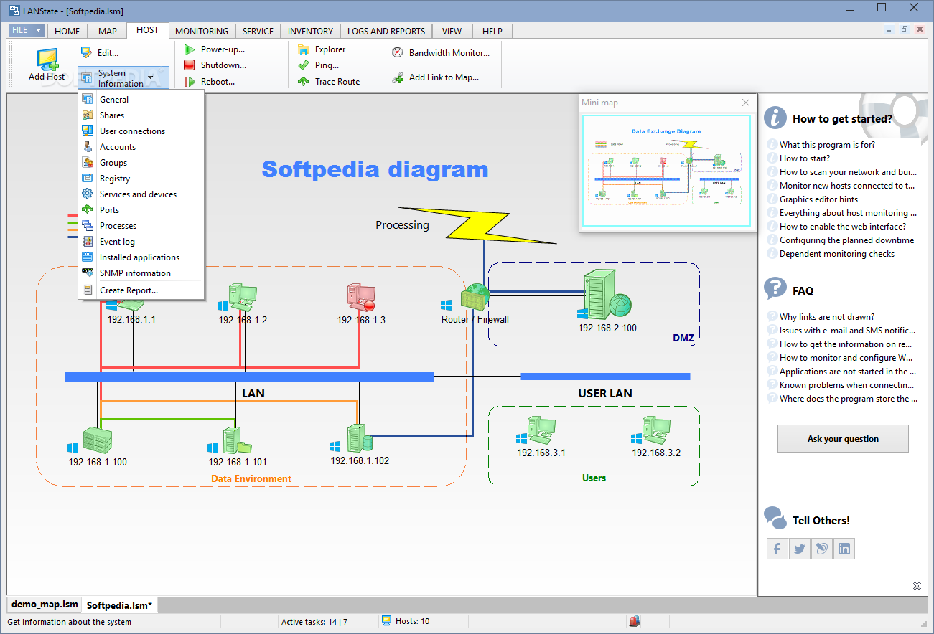Screen dimensions: 934x634
Task: Choose Create Report menu entry
Action: pyautogui.click(x=141, y=290)
